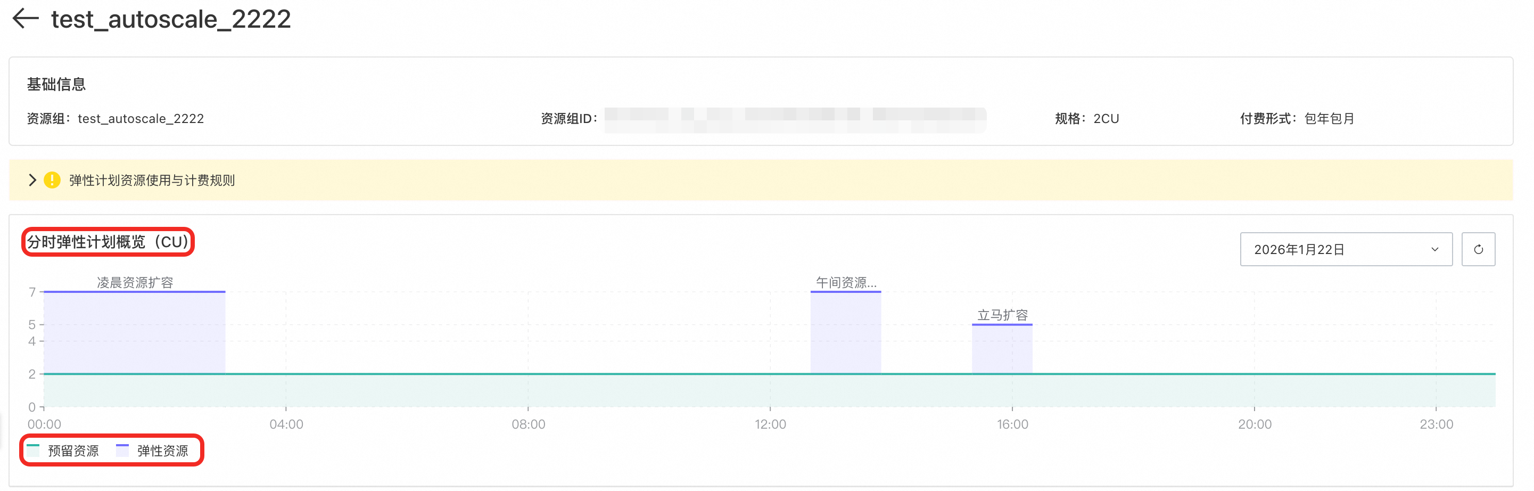1534x491 pixels.
Task: Click the 午间资源... chart label
Action: pyautogui.click(x=846, y=282)
